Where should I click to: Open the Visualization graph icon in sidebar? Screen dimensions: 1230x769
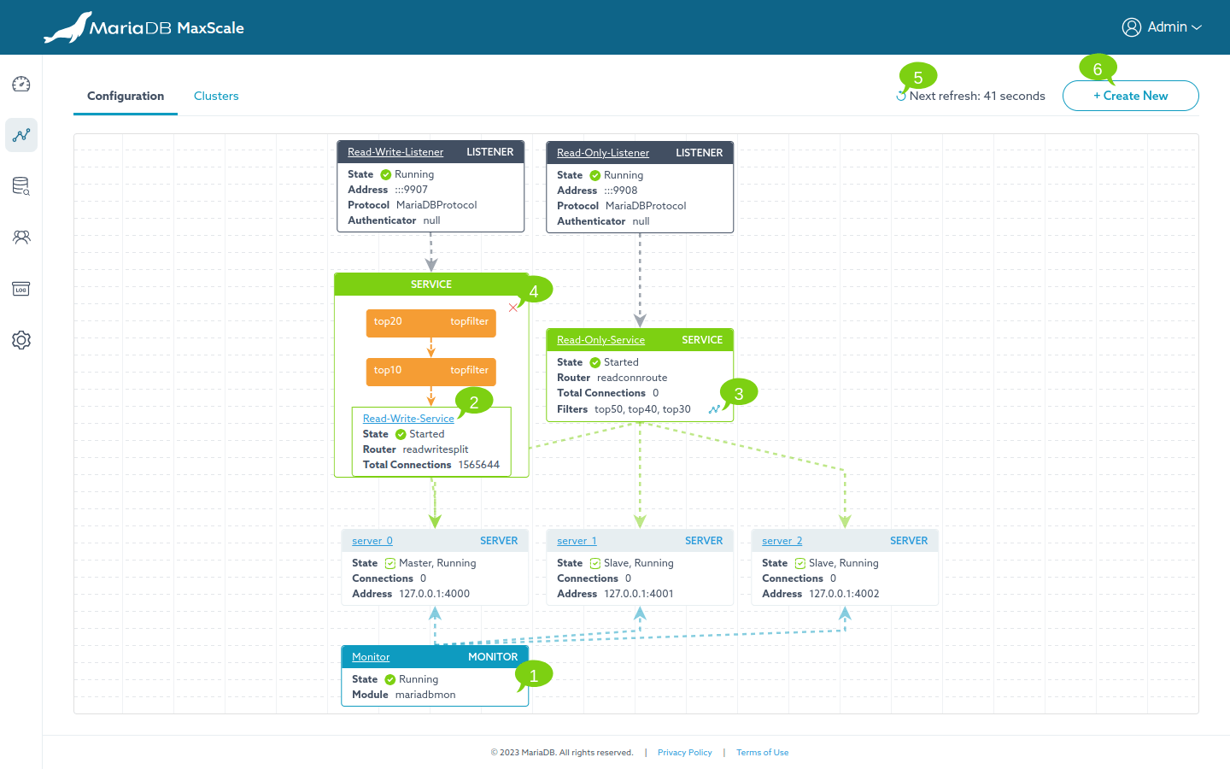coord(21,135)
